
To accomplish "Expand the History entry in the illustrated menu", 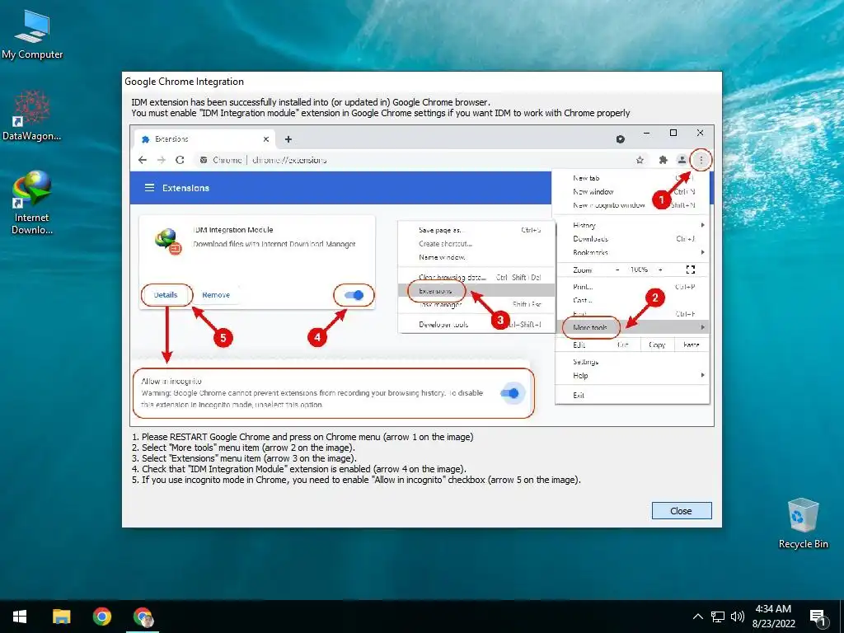I will [632, 226].
